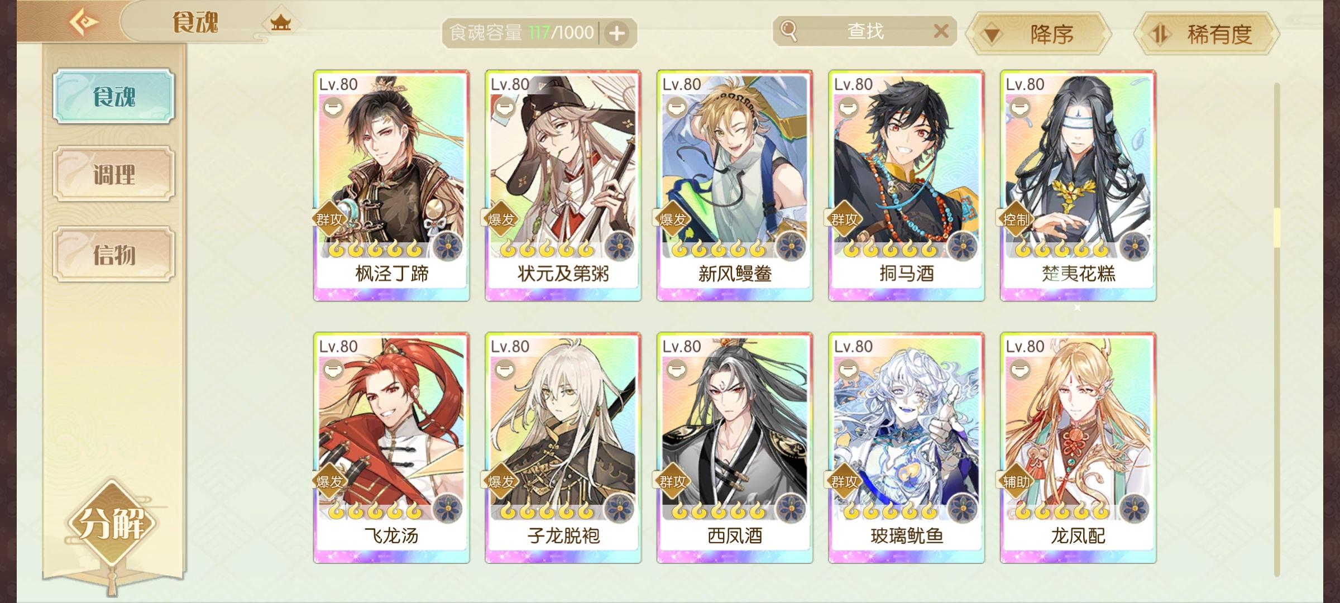The image size is (1340, 603).
Task: Switch to the 信物 tab
Action: click(x=114, y=255)
